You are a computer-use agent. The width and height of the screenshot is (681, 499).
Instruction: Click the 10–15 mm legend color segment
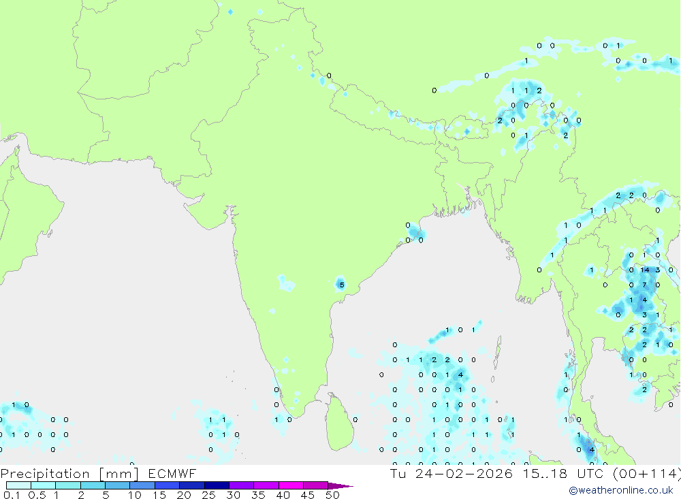142,485
